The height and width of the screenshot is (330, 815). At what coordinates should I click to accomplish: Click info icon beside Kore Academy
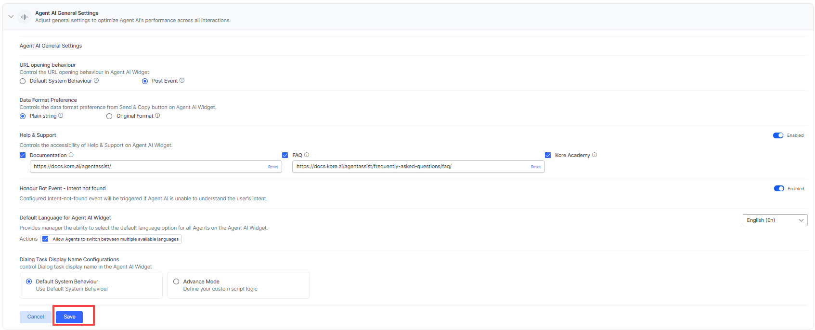click(595, 155)
